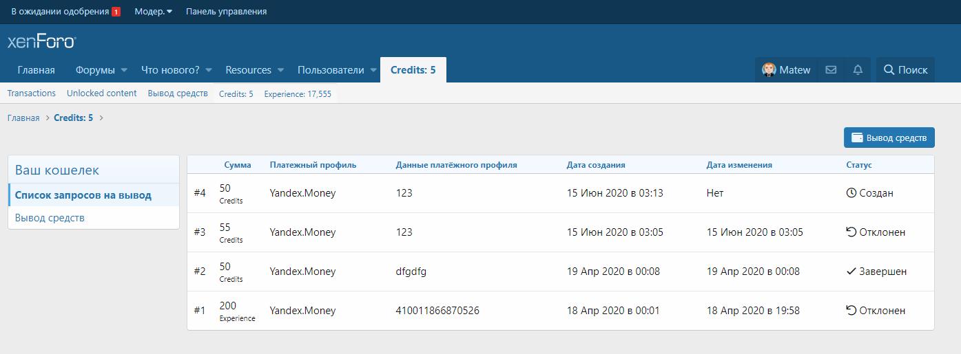Click the XenForo logo
The height and width of the screenshot is (354, 961).
pos(41,41)
